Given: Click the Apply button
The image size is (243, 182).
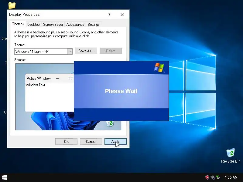Looking at the screenshot, I should click(115, 142).
